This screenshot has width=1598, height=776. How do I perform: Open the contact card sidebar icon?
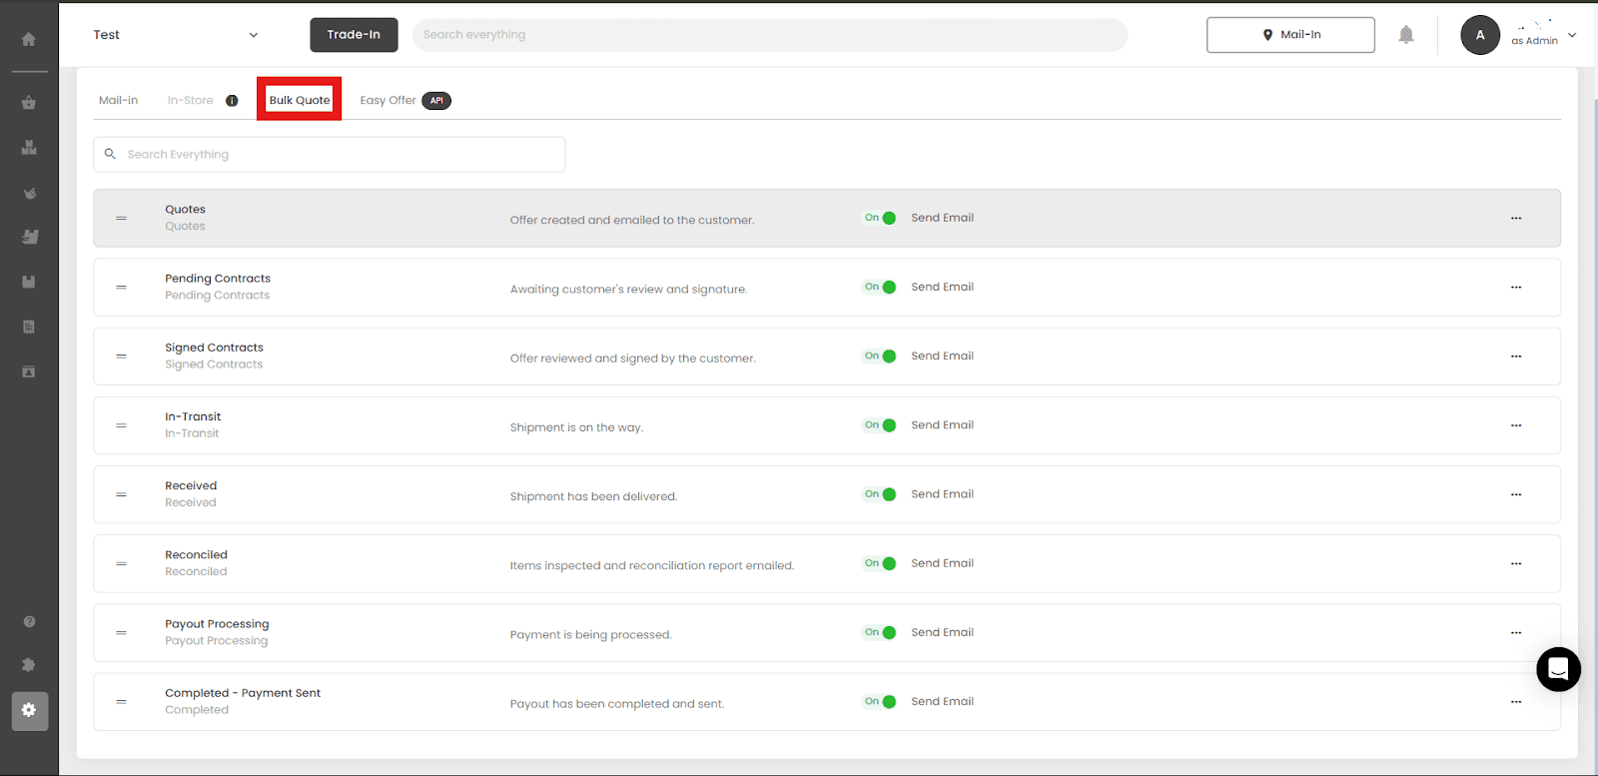29,372
